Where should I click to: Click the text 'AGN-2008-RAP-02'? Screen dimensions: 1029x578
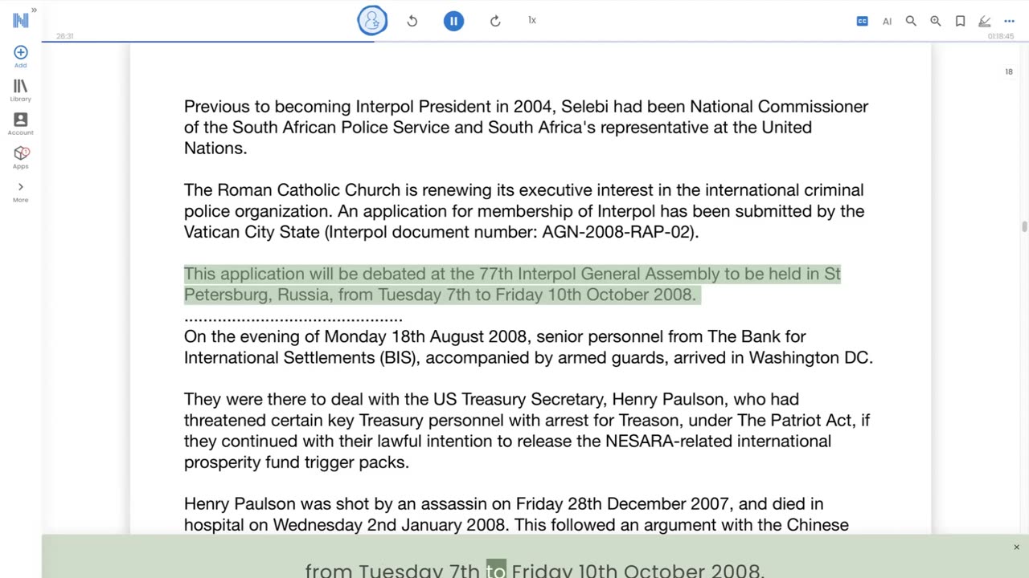point(618,232)
